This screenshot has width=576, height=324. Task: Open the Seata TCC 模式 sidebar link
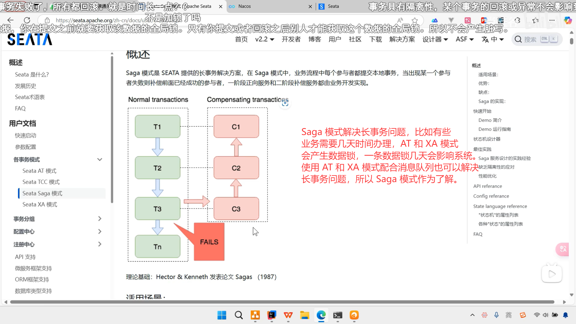pyautogui.click(x=41, y=182)
